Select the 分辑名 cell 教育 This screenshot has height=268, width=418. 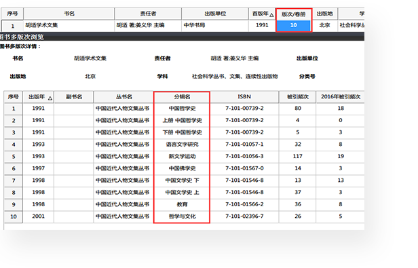182,205
